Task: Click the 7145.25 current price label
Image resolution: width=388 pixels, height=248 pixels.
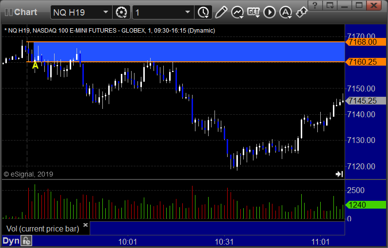Action: pyautogui.click(x=366, y=101)
